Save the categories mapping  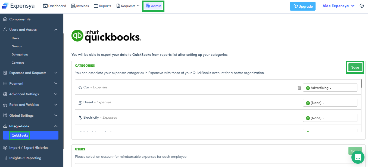coord(355,67)
